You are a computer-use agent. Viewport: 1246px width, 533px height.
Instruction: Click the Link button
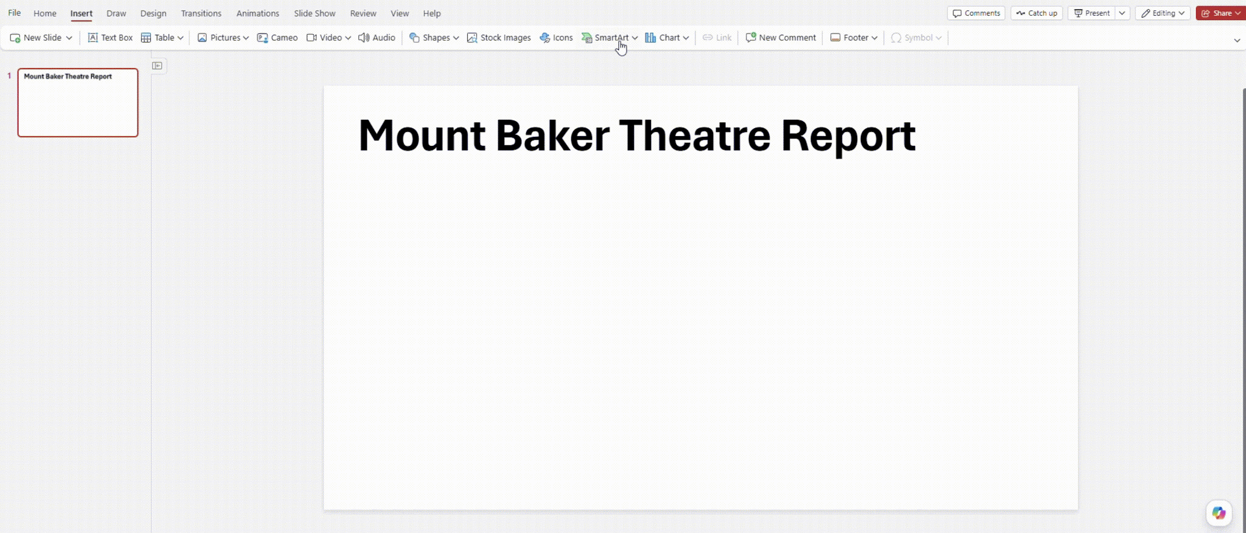pyautogui.click(x=717, y=38)
